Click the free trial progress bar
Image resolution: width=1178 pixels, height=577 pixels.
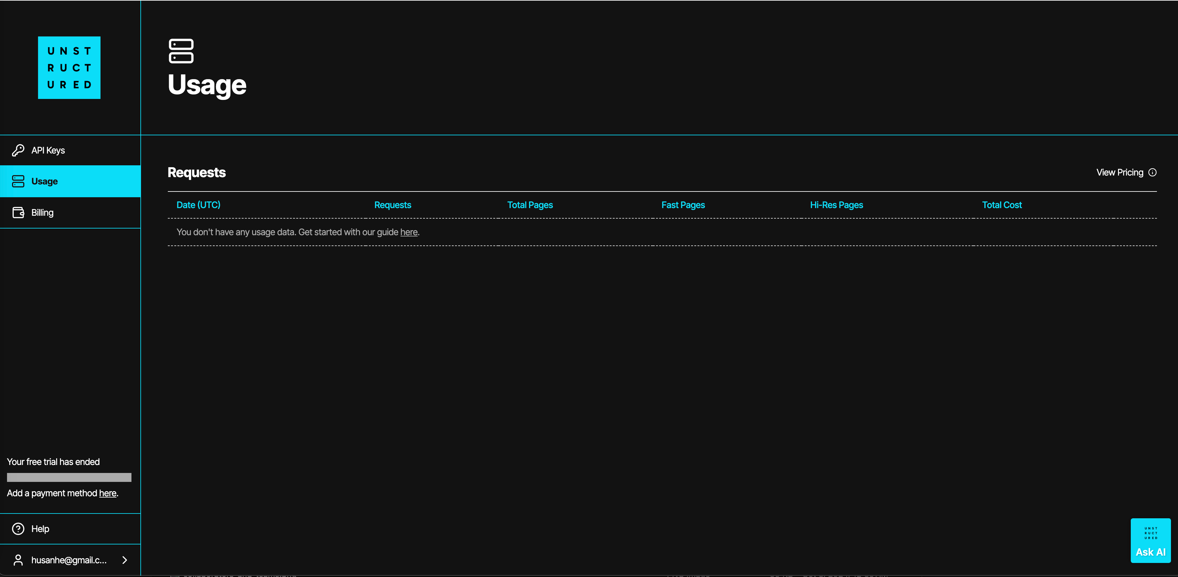[69, 477]
